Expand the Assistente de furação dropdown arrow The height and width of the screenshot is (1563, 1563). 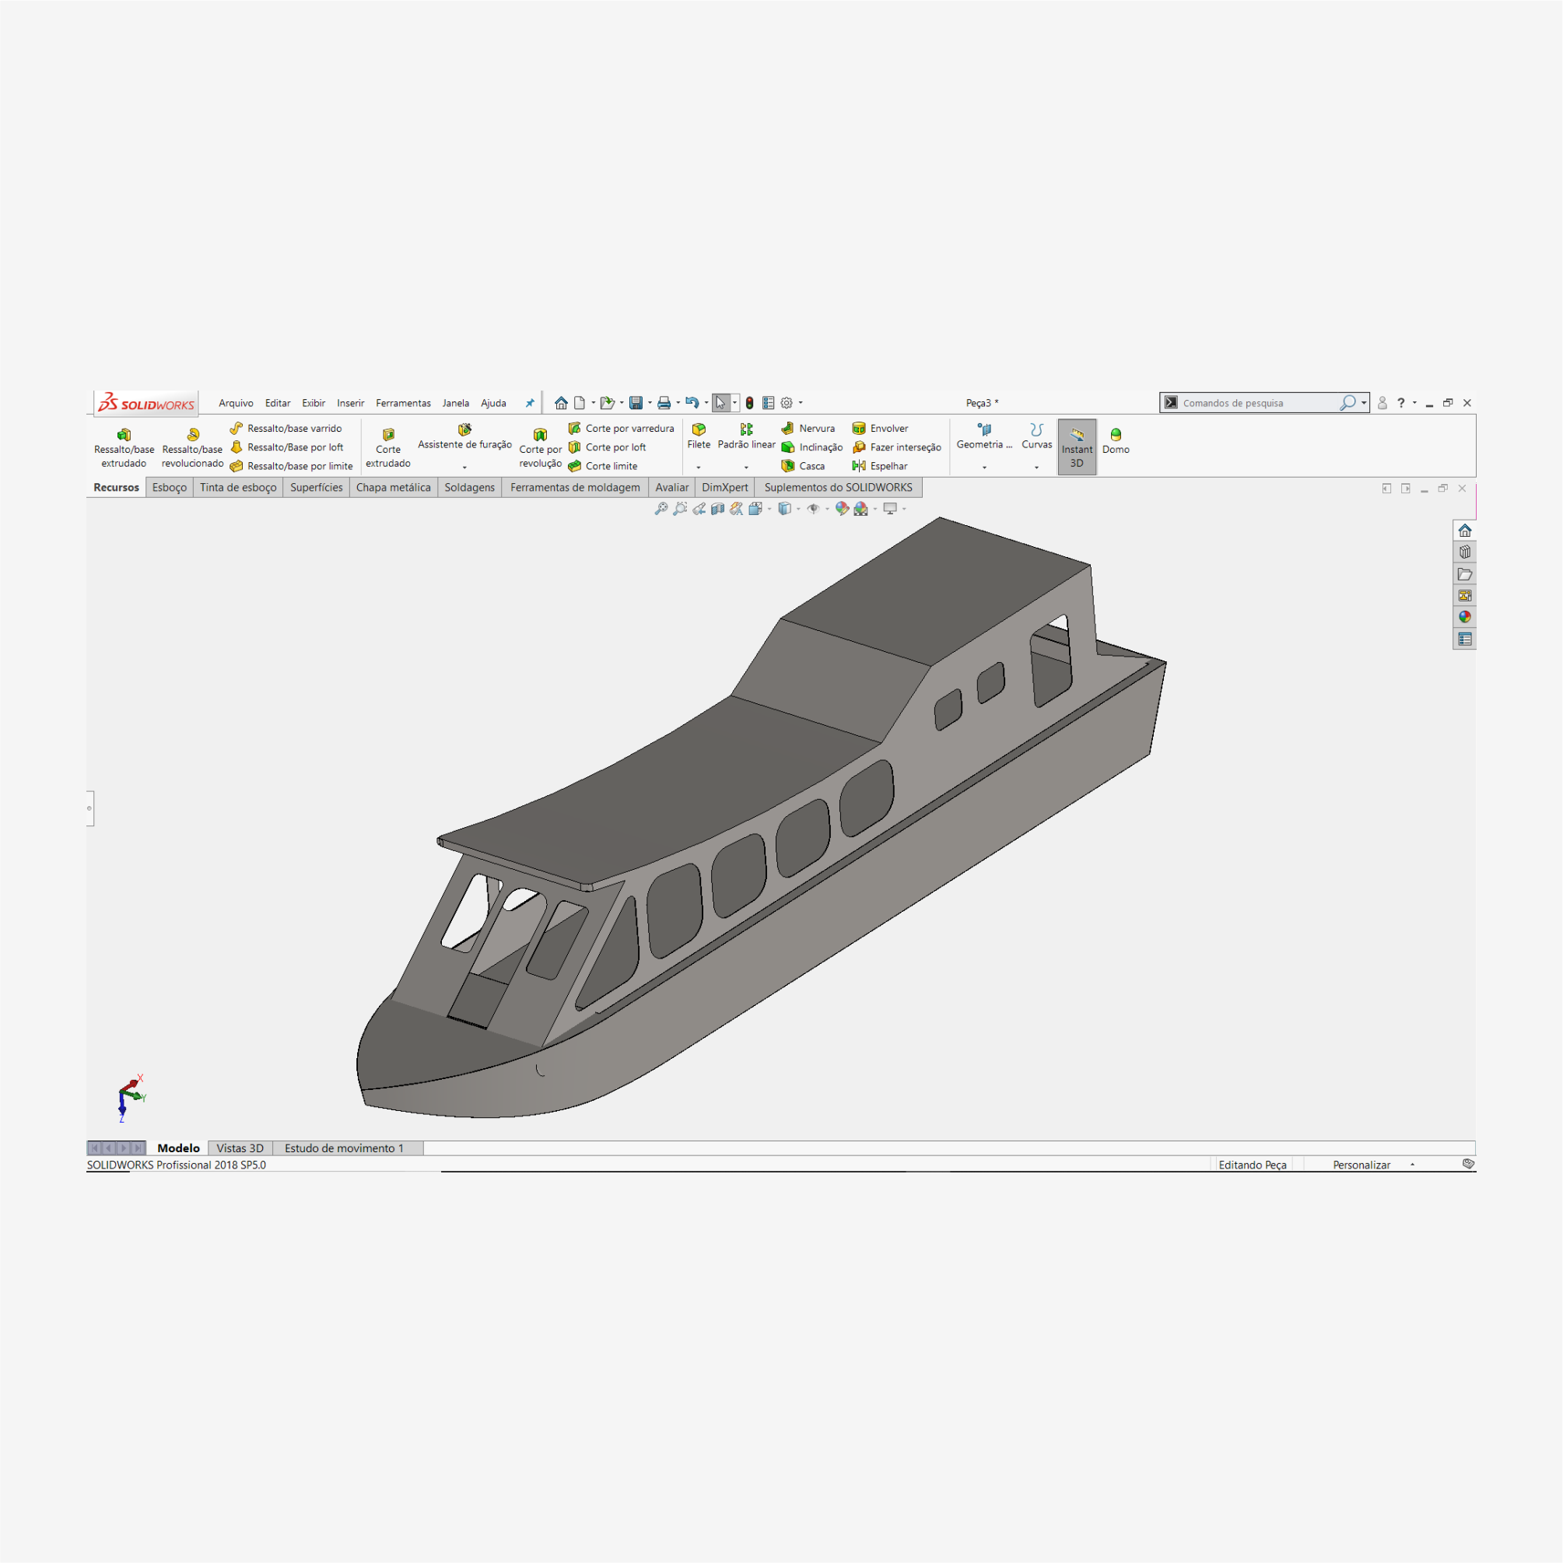(x=464, y=468)
